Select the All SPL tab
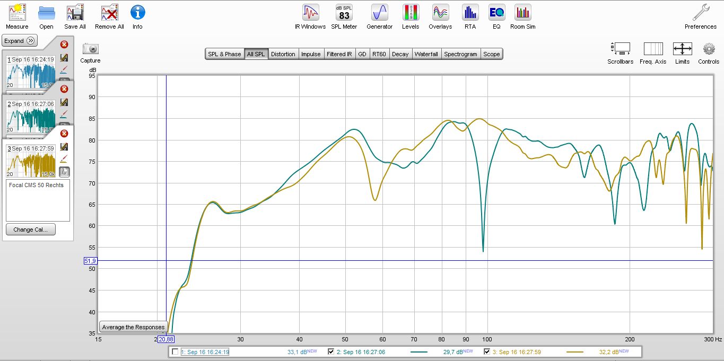724x361 pixels. [256, 54]
